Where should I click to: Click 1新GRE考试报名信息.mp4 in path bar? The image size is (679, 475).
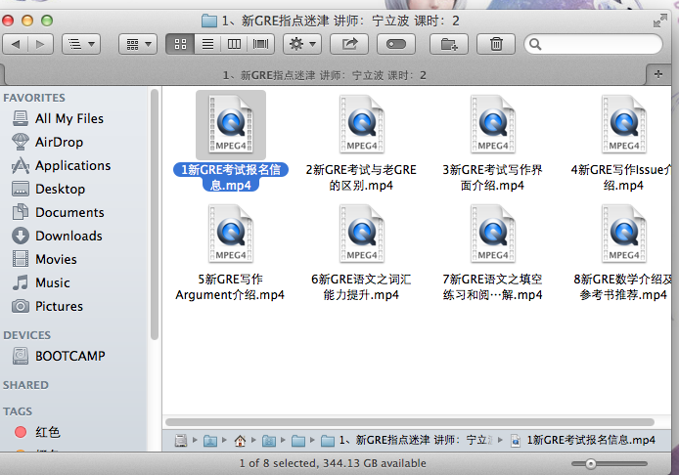pos(583,441)
